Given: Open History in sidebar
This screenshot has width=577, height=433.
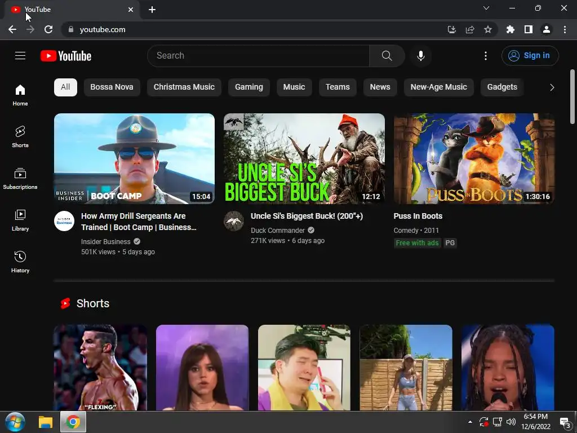Looking at the screenshot, I should pyautogui.click(x=20, y=262).
